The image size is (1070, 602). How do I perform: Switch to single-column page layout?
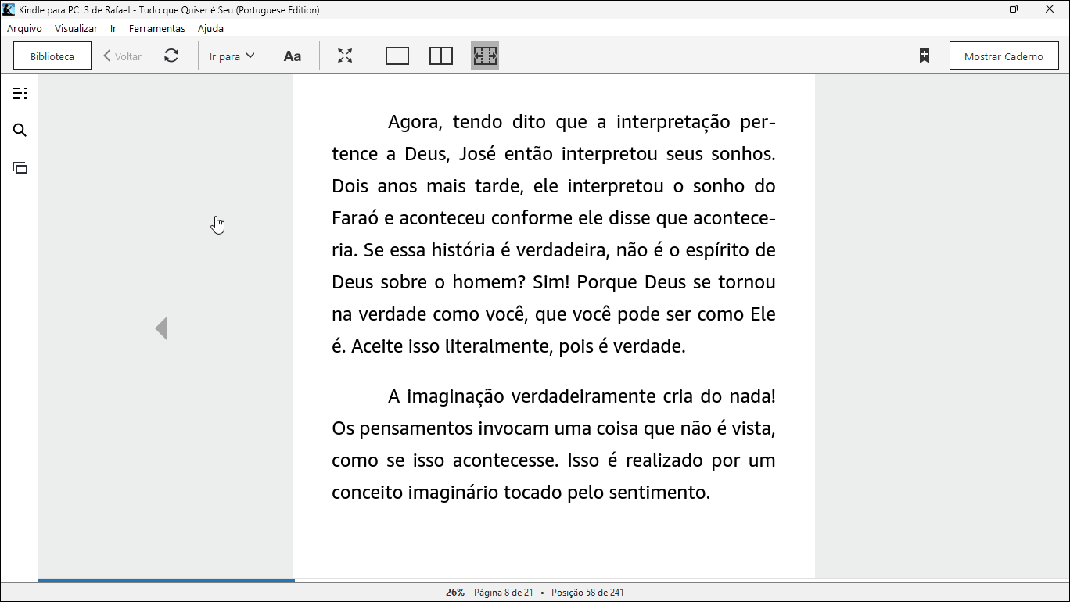(397, 56)
